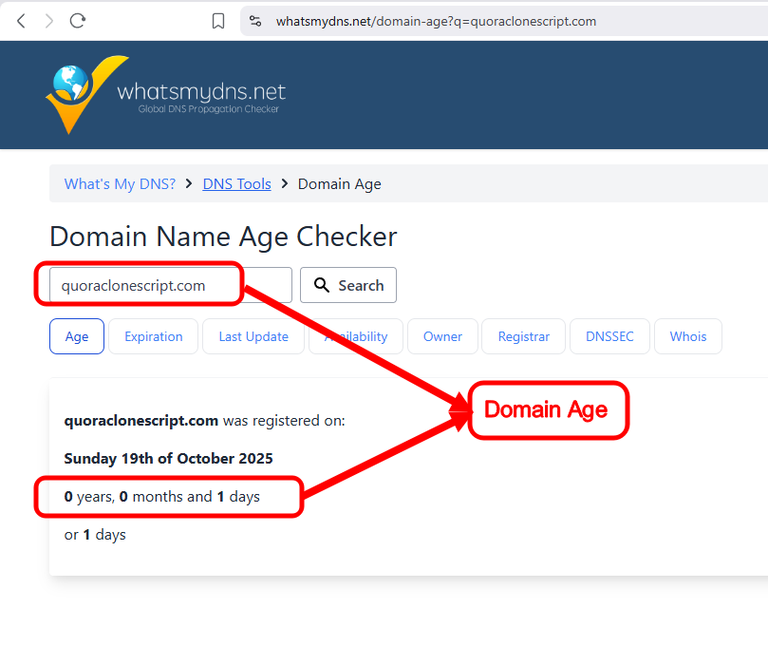Check DNSSEC status via its tab
The width and height of the screenshot is (768, 646).
coord(609,336)
